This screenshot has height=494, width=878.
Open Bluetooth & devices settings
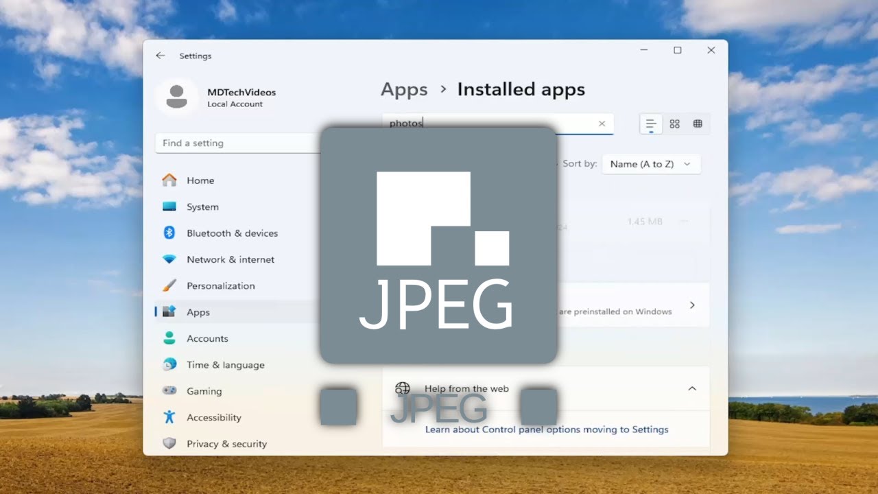232,233
